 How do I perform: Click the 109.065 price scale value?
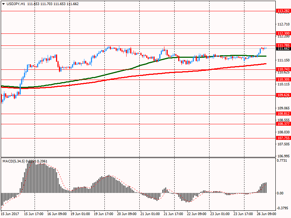pyautogui.click(x=283, y=108)
